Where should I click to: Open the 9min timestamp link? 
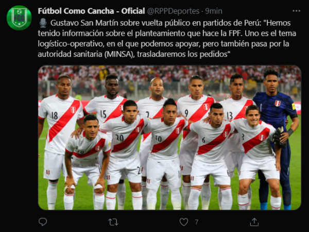point(214,11)
